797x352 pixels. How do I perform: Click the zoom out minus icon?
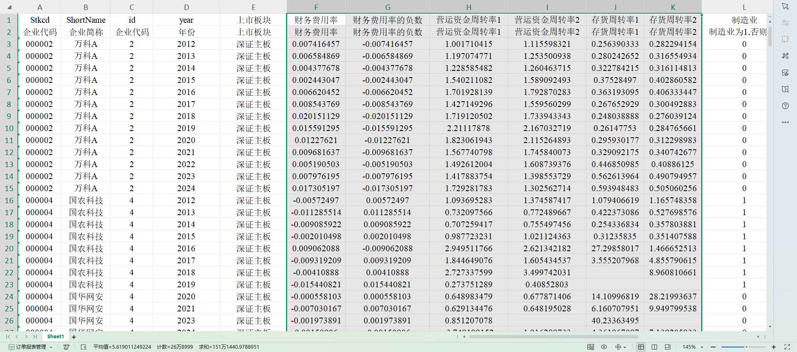(713, 347)
